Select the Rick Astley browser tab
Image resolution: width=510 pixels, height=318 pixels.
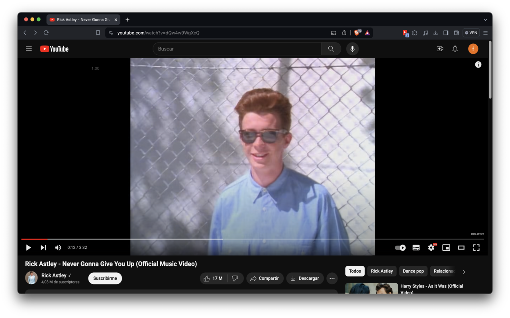pyautogui.click(x=84, y=19)
